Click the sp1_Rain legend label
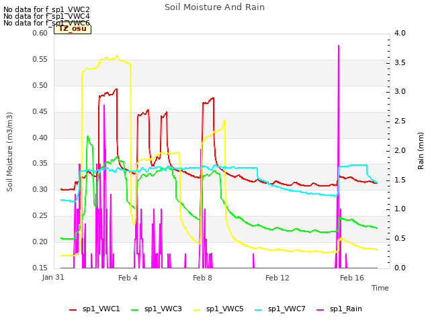Image resolution: width=430 pixels, height=322 pixels. tap(346, 309)
